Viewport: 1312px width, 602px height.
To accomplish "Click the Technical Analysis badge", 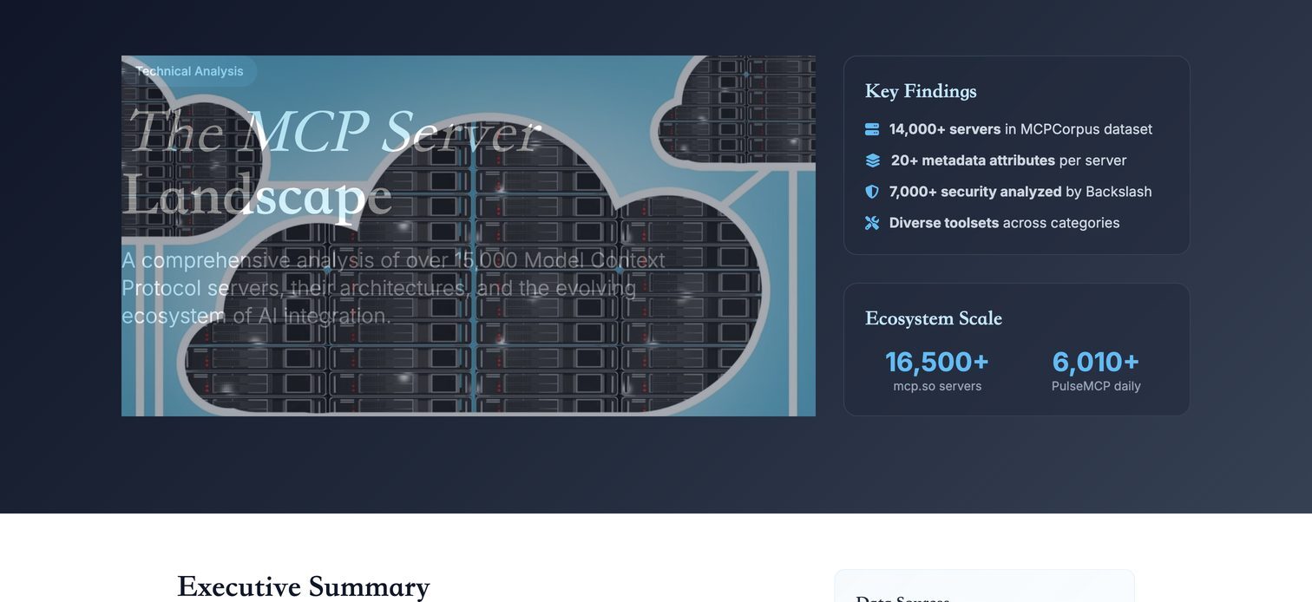I will 189,71.
